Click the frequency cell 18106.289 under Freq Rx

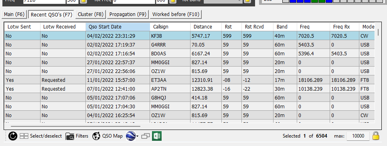[344, 80]
